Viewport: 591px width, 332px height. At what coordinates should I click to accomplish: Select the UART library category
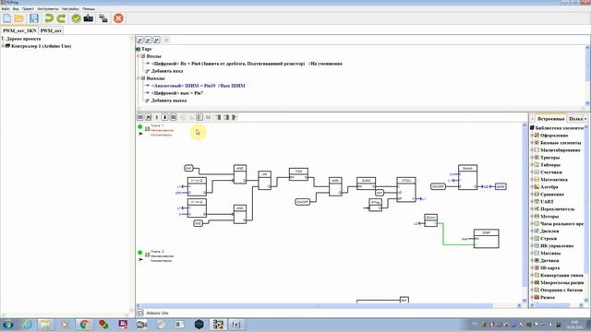[547, 202]
